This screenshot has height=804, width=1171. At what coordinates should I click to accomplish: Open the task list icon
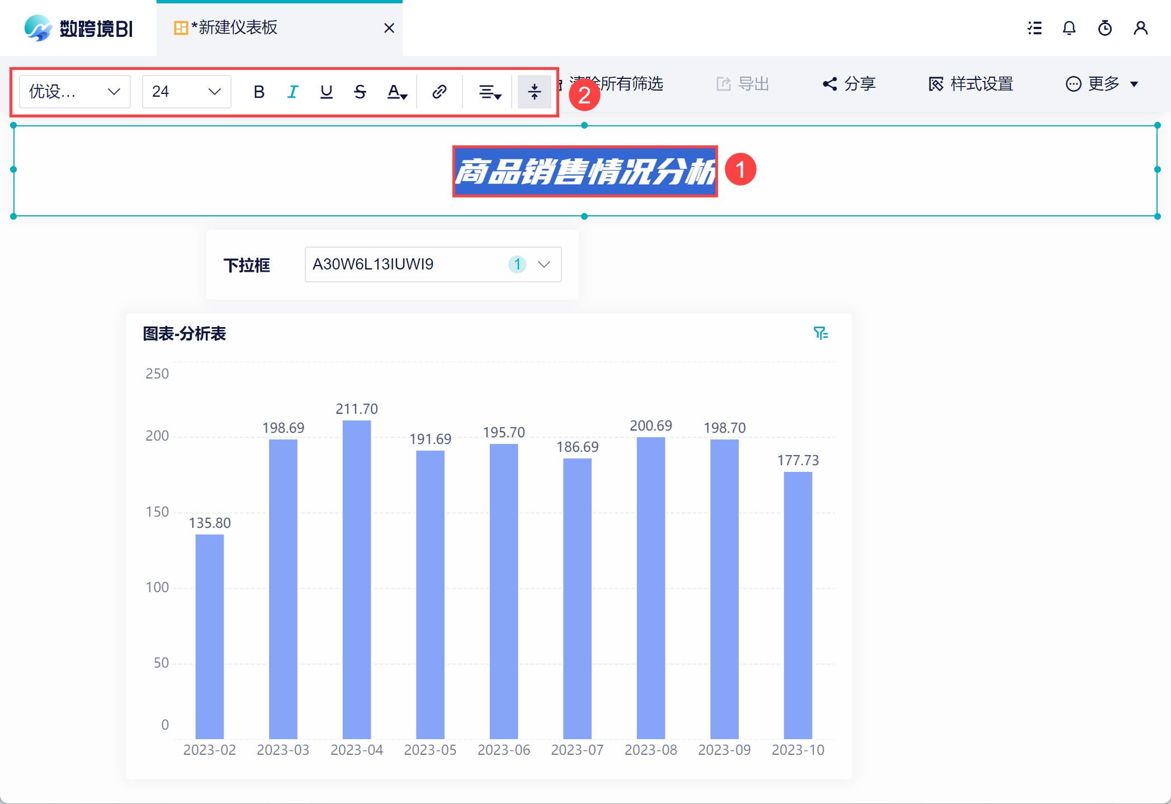(x=1035, y=28)
